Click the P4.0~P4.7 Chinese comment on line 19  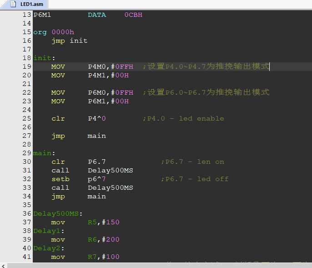(206, 66)
